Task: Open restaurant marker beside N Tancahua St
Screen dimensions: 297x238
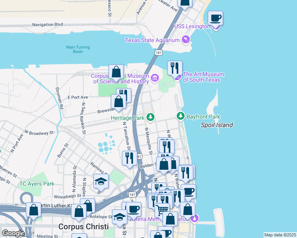Action: [x=129, y=158]
